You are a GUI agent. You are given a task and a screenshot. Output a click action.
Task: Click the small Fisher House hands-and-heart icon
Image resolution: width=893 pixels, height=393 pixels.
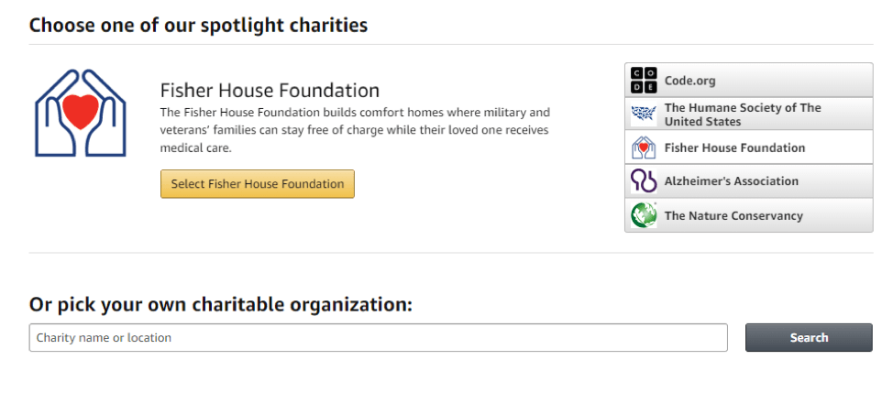coord(644,147)
